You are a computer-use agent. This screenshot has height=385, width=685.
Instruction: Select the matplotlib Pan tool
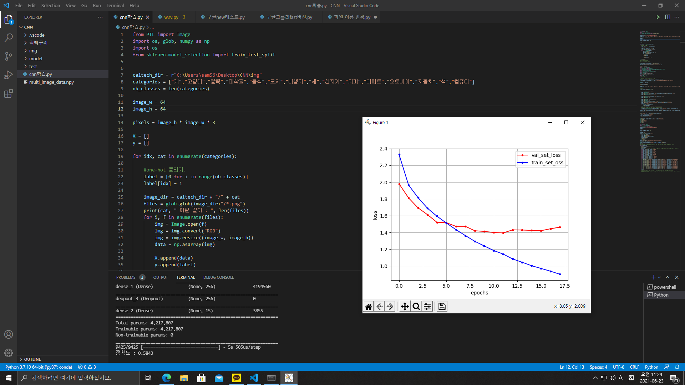(405, 306)
